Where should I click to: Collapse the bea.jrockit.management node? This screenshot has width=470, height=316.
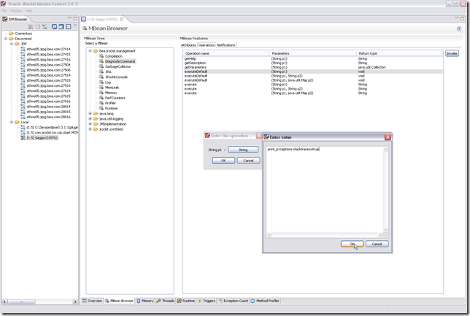click(x=90, y=51)
